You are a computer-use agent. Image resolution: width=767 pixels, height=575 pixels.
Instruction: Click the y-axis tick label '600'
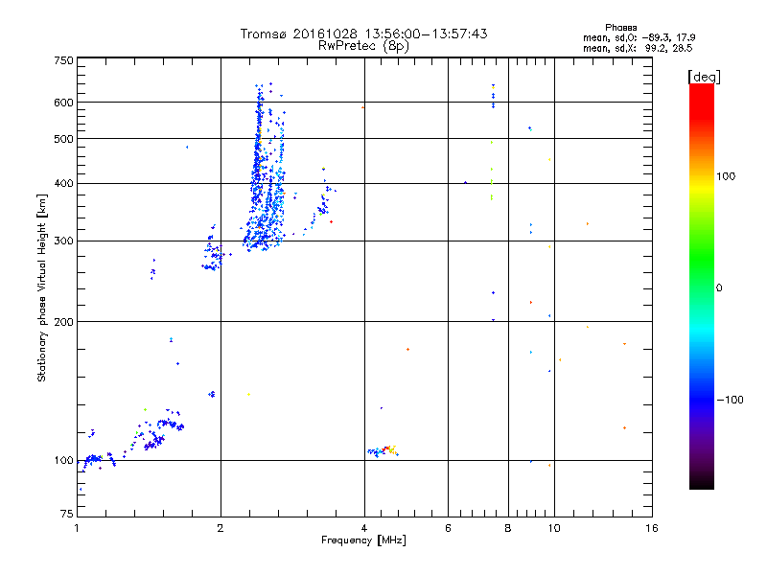tap(63, 103)
